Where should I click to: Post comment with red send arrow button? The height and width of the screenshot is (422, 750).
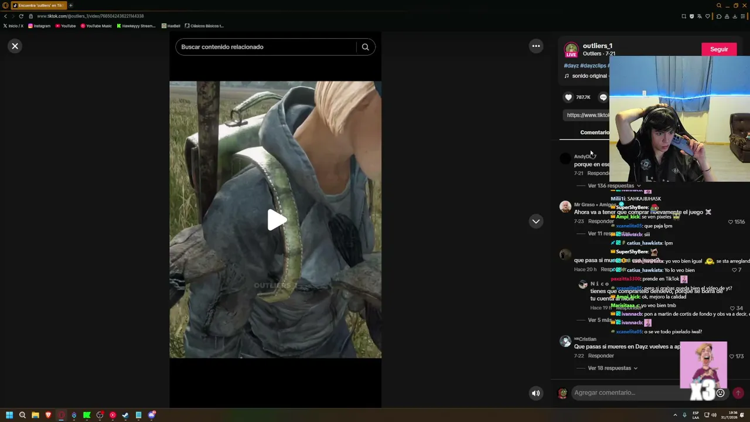pos(738,393)
